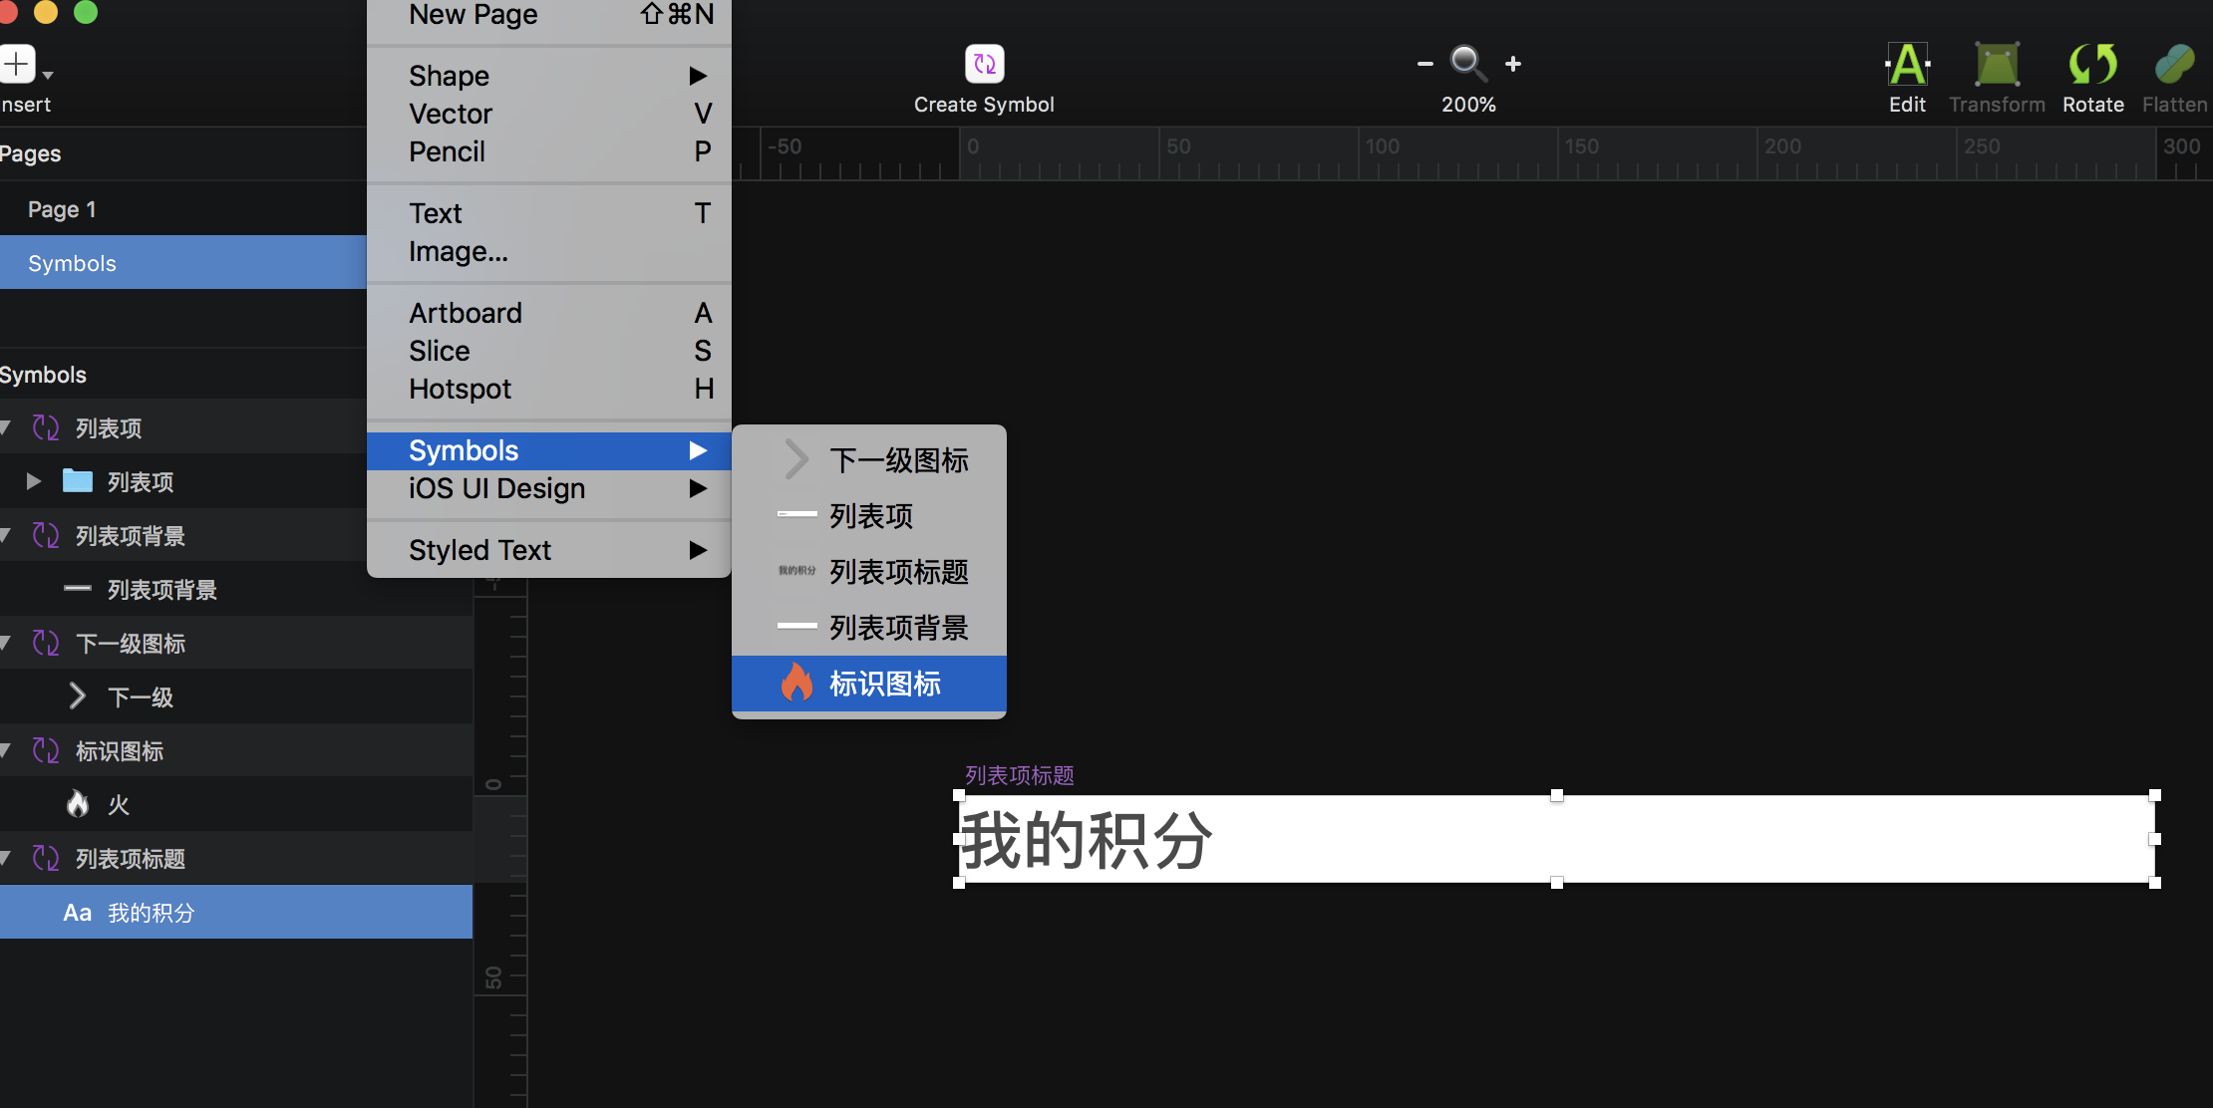2213x1108 pixels.
Task: Expand the 列表项 folder disclosure triangle
Action: tap(33, 482)
